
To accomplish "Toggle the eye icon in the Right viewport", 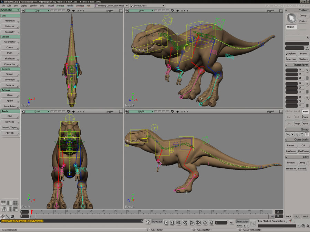I will tap(177, 111).
